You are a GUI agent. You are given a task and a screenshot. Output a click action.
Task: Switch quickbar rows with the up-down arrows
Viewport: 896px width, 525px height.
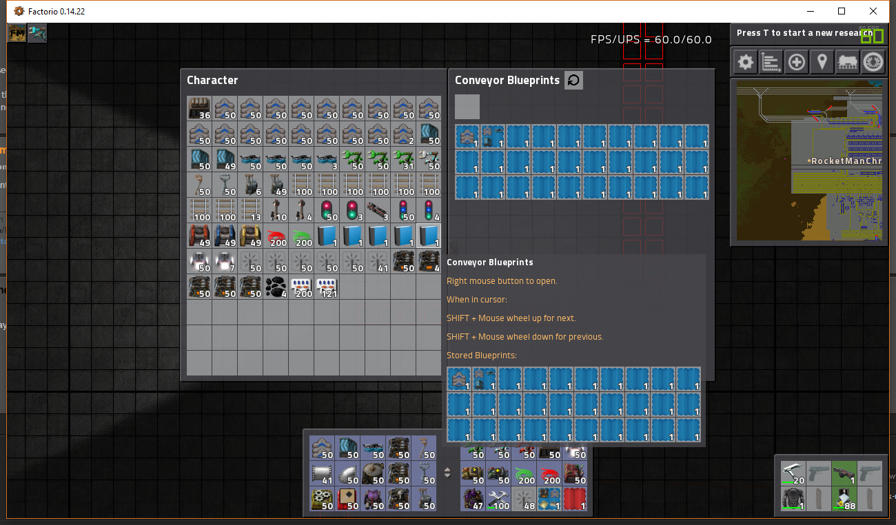click(x=447, y=473)
